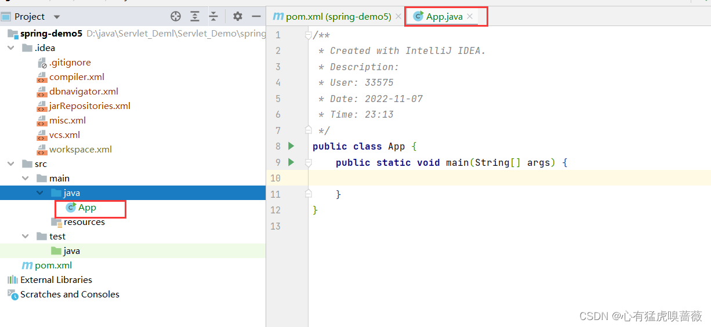Click the Select Opened File locate icon
Image resolution: width=711 pixels, height=327 pixels.
(x=176, y=16)
